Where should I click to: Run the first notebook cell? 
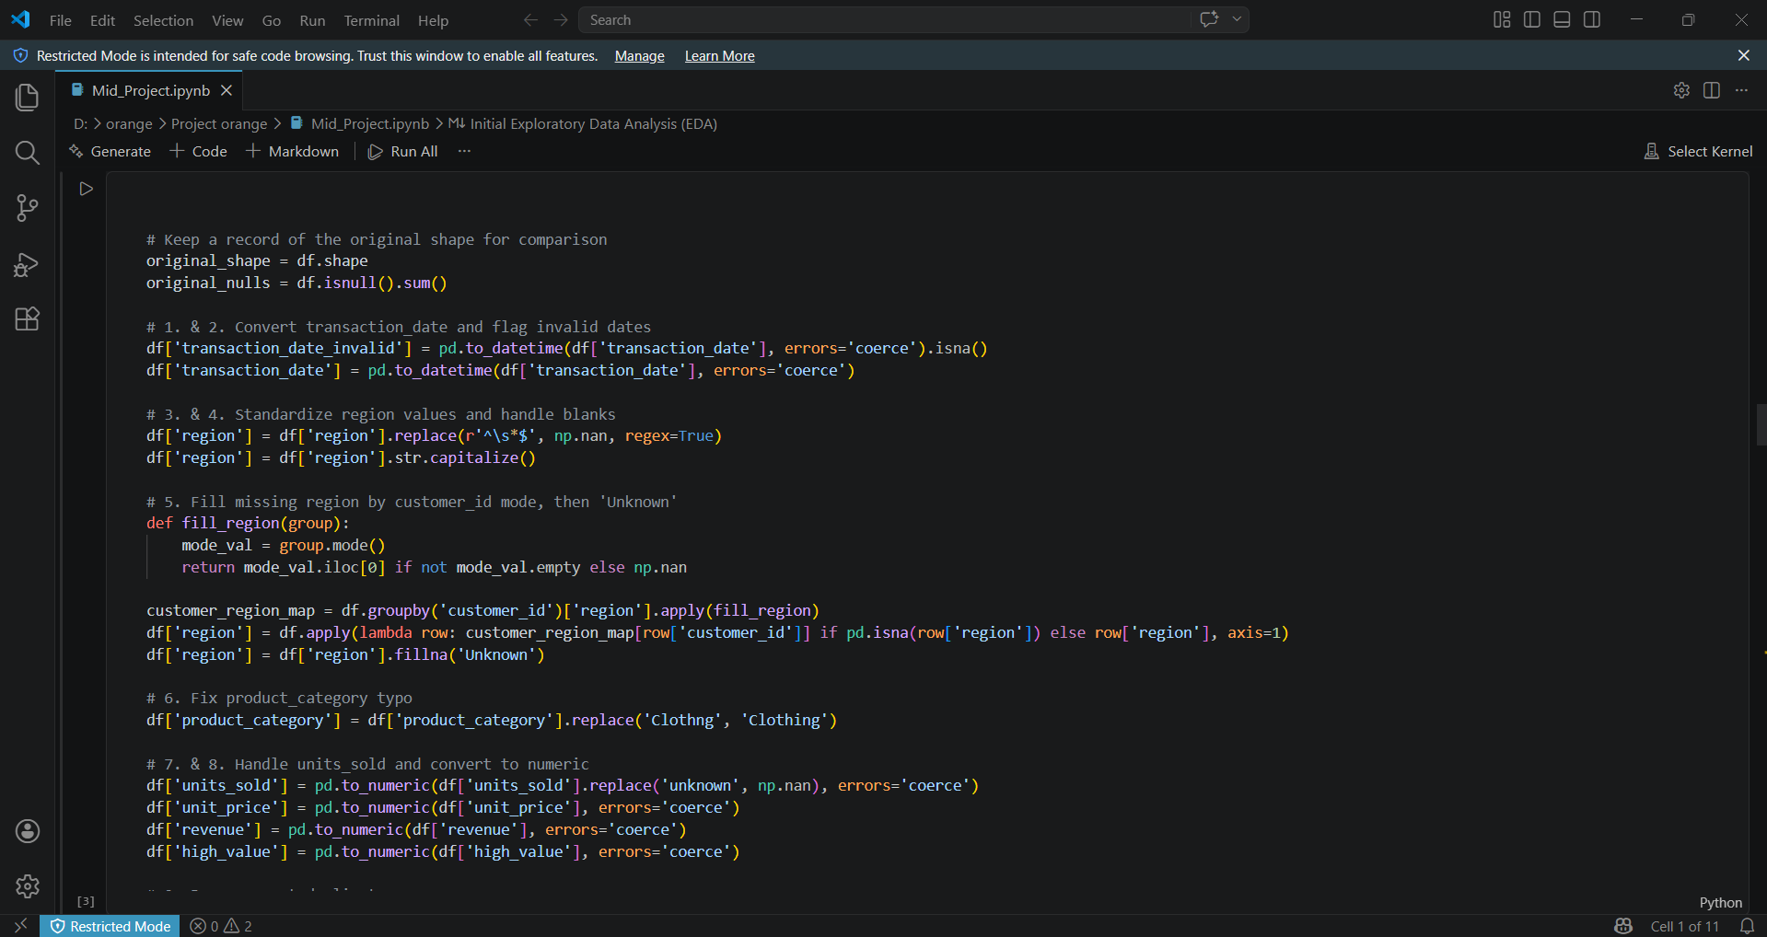[87, 189]
